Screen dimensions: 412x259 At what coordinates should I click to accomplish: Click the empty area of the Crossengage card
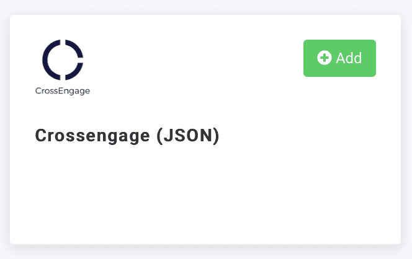tap(205, 198)
